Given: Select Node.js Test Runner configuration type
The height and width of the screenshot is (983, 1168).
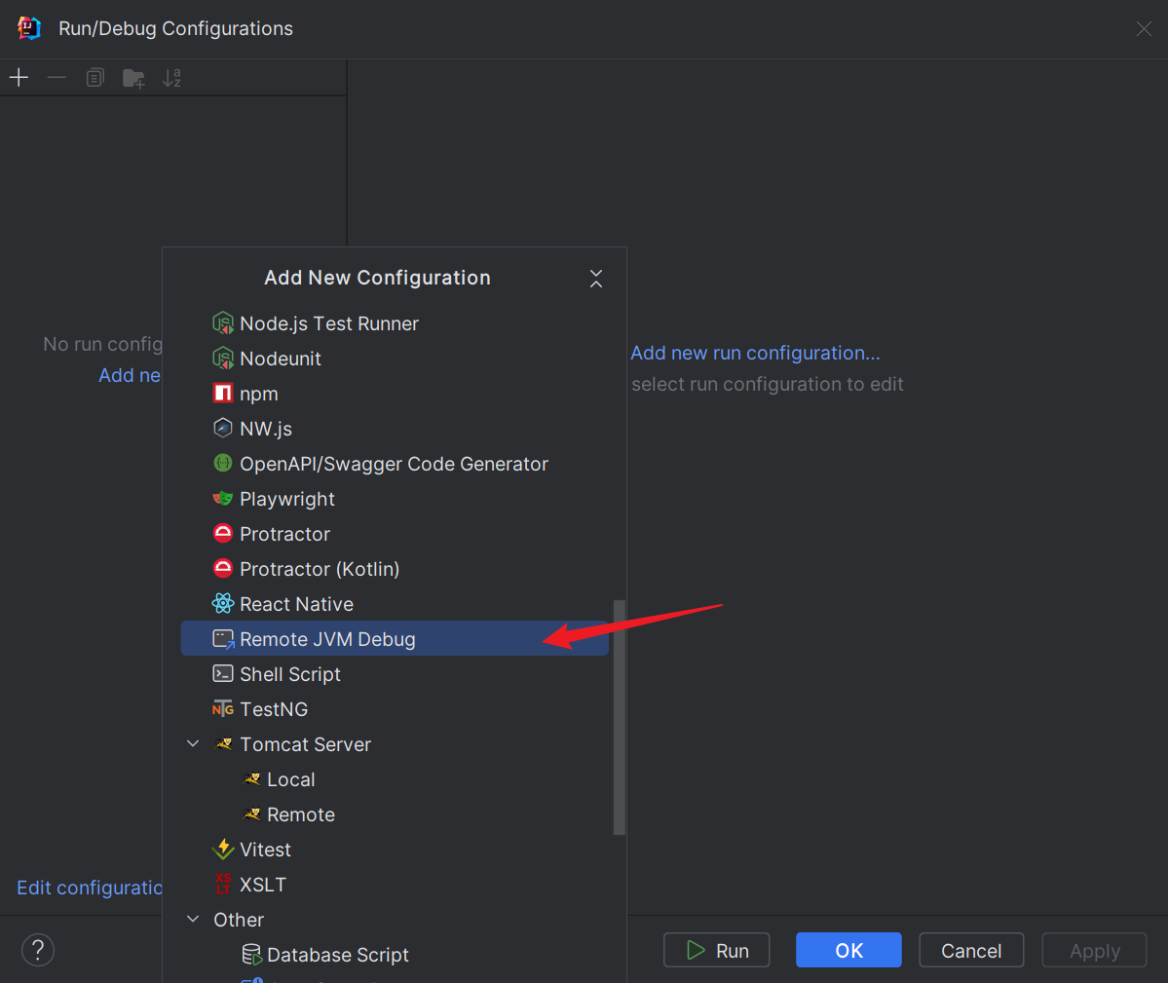Looking at the screenshot, I should [395, 323].
